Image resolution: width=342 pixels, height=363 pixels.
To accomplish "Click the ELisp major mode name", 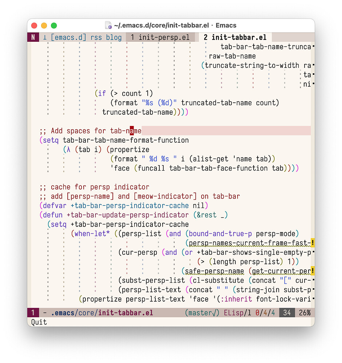I will (234, 313).
